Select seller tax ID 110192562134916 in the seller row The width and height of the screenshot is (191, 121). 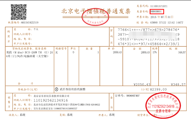(x=51, y=100)
